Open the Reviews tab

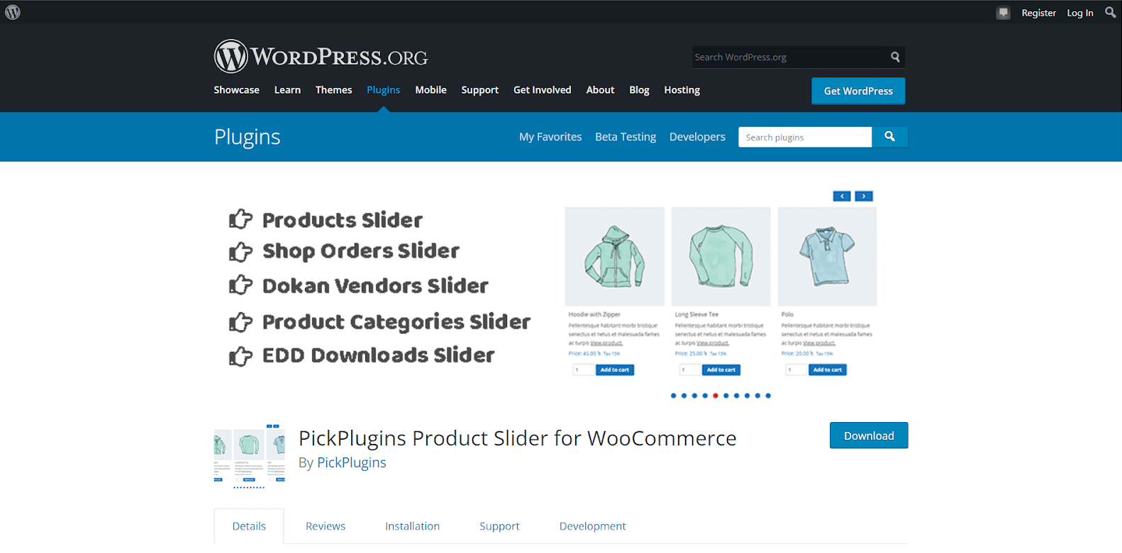pos(326,526)
